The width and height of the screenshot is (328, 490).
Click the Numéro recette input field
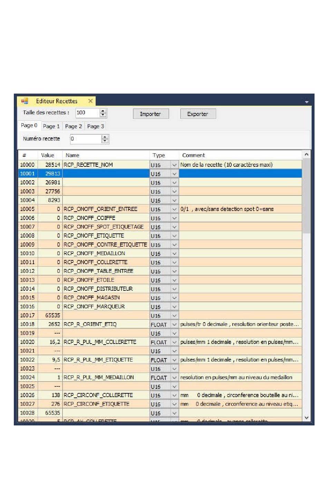tap(86, 139)
